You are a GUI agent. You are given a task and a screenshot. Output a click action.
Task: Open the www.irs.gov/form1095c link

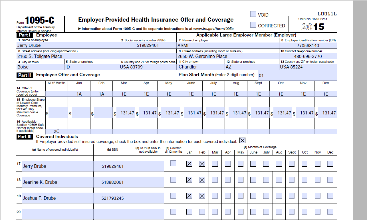pyautogui.click(x=213, y=29)
